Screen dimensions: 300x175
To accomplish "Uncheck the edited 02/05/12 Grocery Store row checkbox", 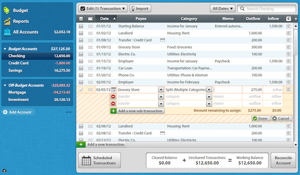I will point(81,89).
